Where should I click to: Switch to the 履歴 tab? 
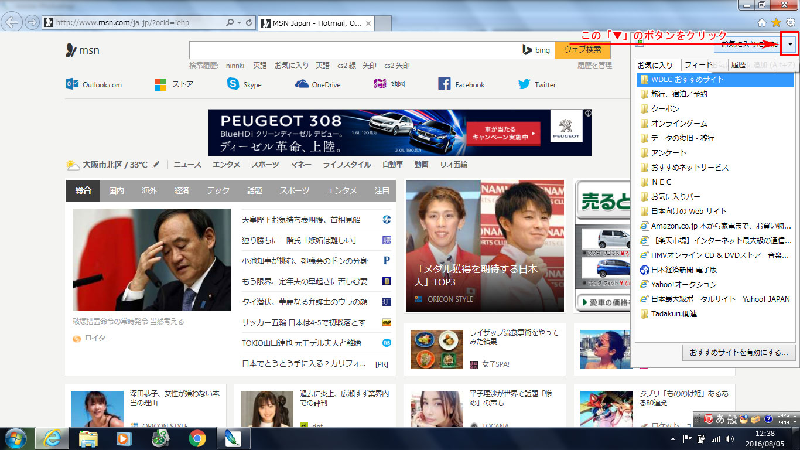738,65
